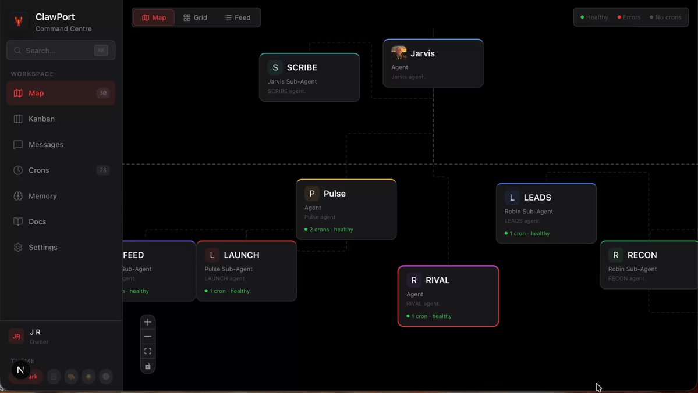Toggle the map lock control

pos(147,366)
